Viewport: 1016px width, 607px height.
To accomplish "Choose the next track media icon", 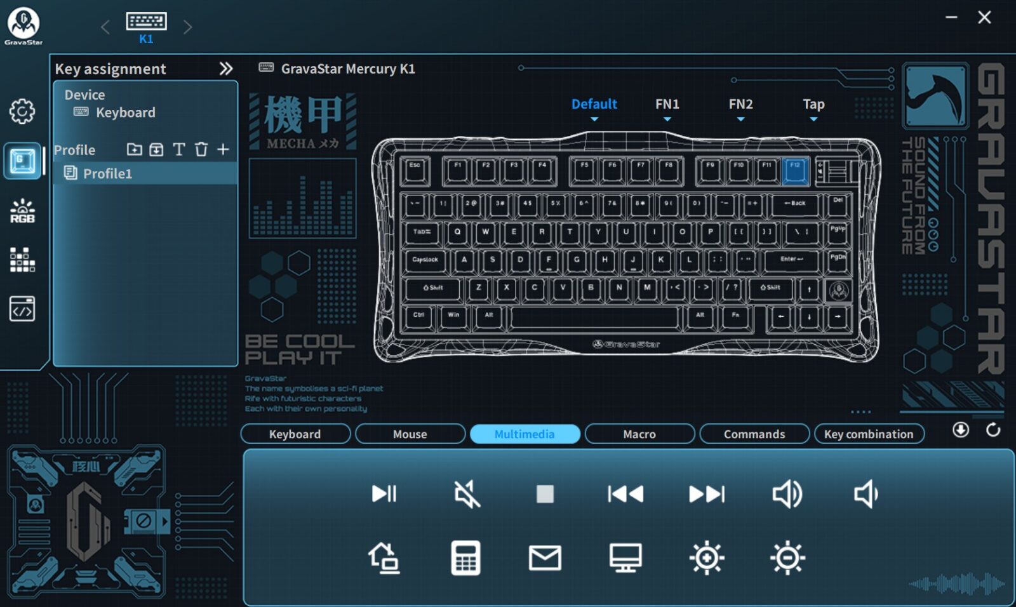I will click(x=706, y=494).
